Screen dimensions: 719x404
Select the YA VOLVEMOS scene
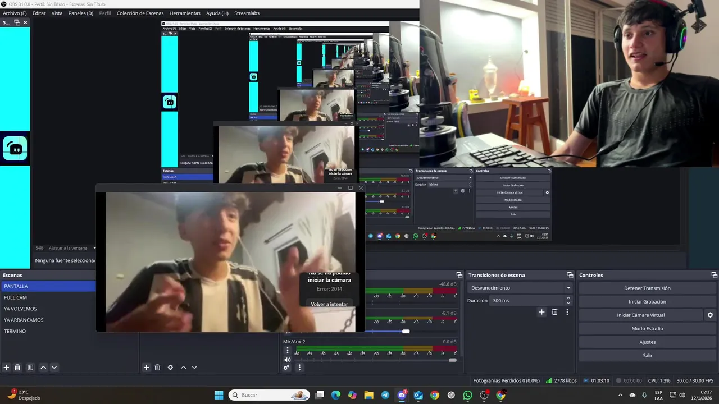click(x=48, y=309)
